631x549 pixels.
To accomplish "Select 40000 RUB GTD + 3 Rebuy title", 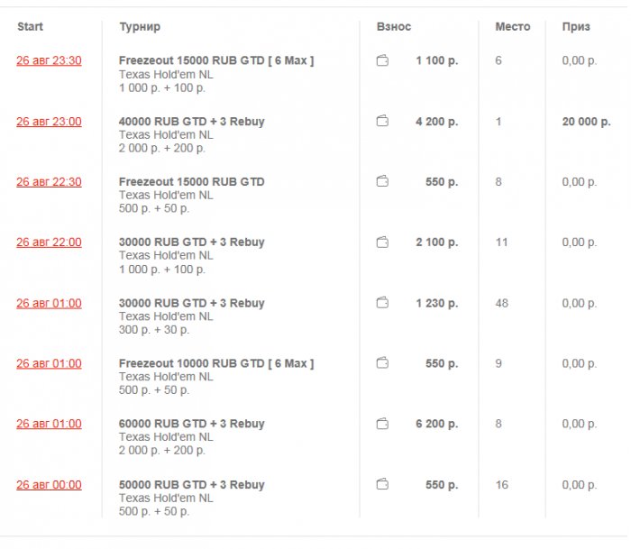I will [191, 122].
